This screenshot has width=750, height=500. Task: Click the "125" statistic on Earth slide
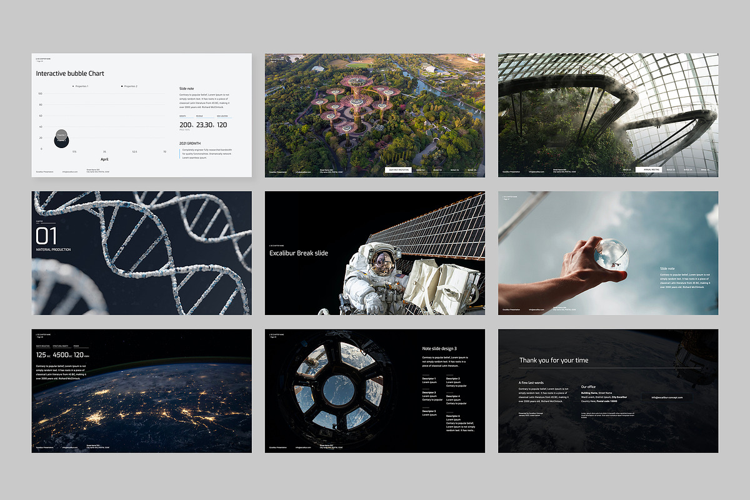click(41, 355)
